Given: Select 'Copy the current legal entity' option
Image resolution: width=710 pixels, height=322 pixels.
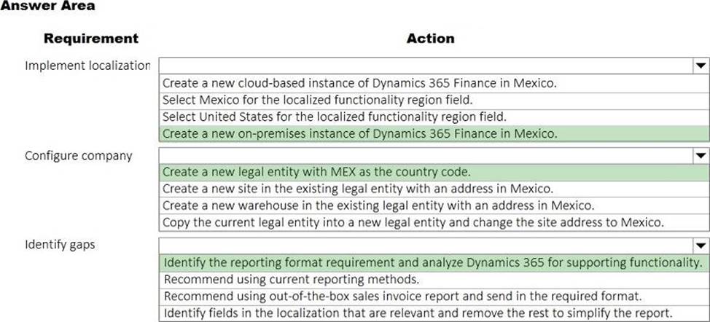Looking at the screenshot, I should (x=413, y=221).
